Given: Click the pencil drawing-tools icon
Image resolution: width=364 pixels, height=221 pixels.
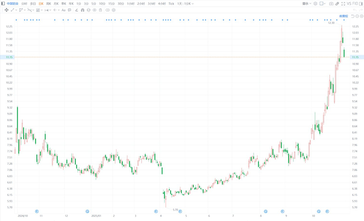Looking at the screenshot, I should (337, 4).
